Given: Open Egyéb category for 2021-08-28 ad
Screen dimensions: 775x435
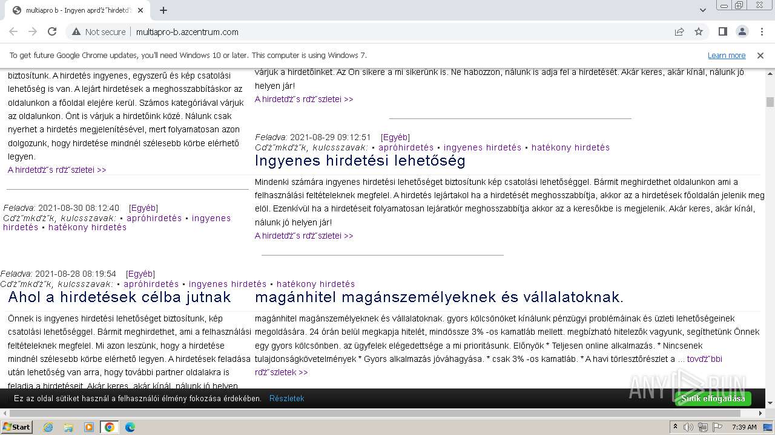Looking at the screenshot, I should pyautogui.click(x=140, y=274).
